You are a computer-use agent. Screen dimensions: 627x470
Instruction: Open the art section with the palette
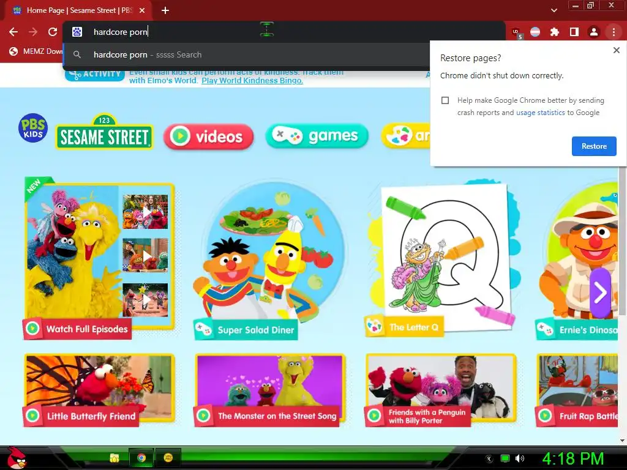point(405,135)
